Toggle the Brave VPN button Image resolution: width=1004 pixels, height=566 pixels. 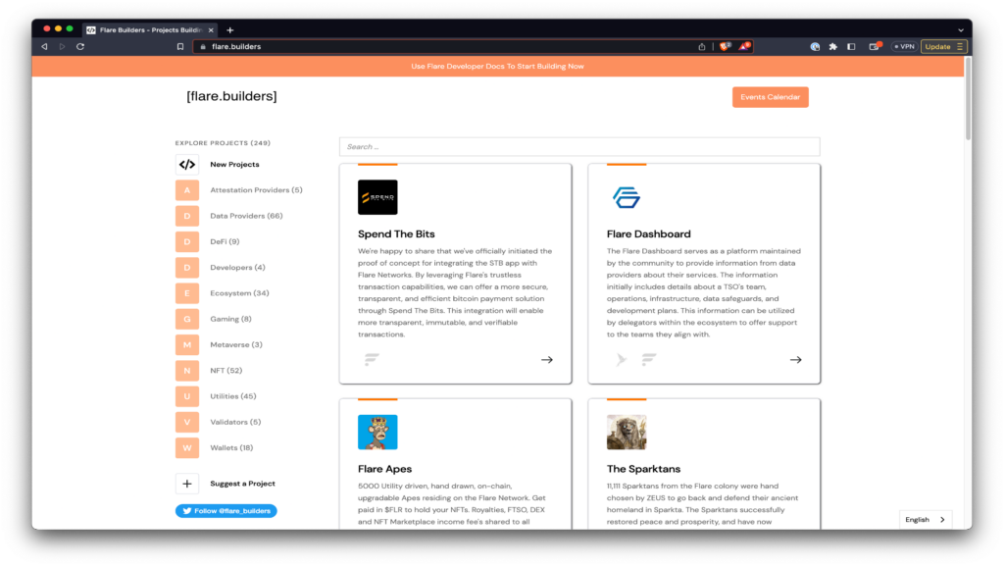(903, 46)
